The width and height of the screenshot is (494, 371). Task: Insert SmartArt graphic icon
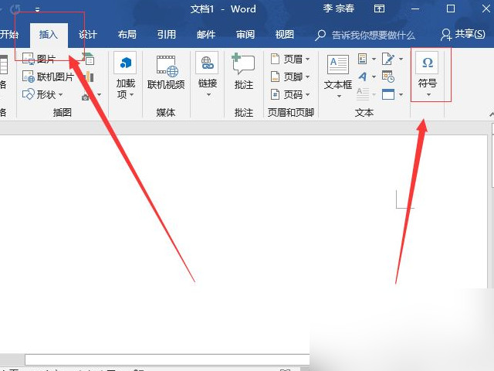pyautogui.click(x=89, y=59)
